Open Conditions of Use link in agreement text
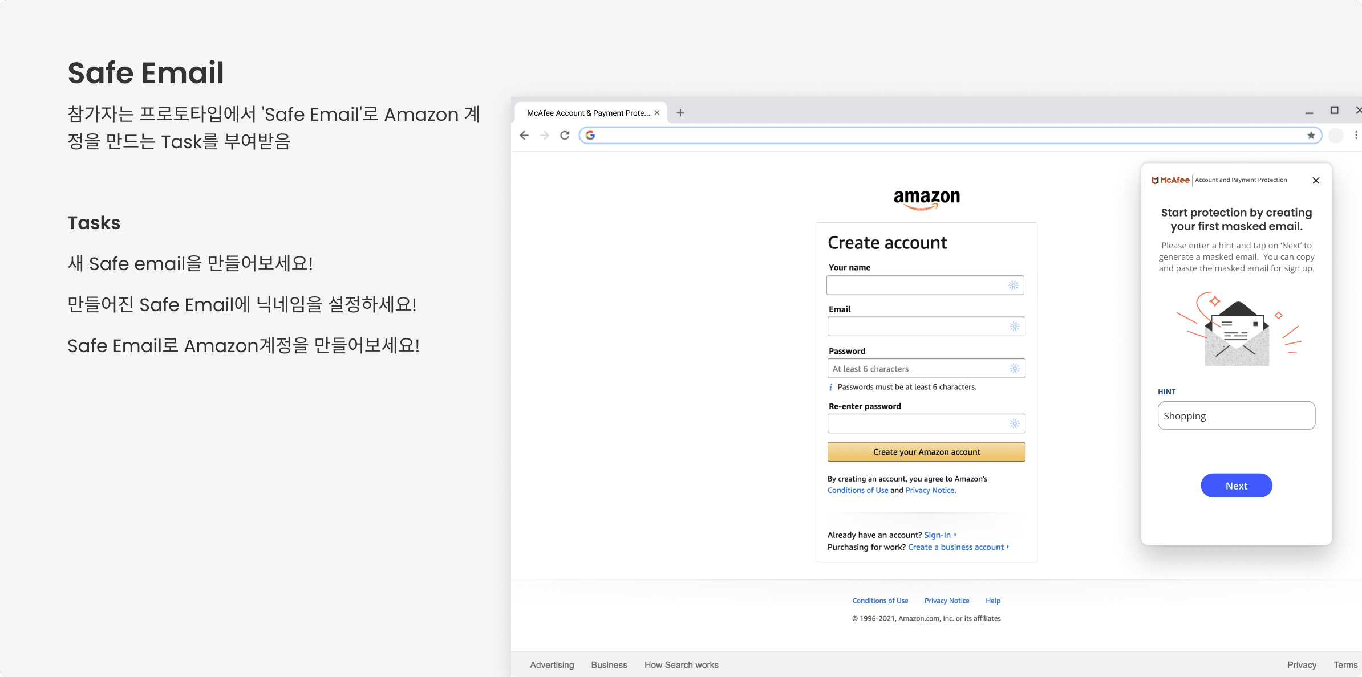 [x=858, y=490]
